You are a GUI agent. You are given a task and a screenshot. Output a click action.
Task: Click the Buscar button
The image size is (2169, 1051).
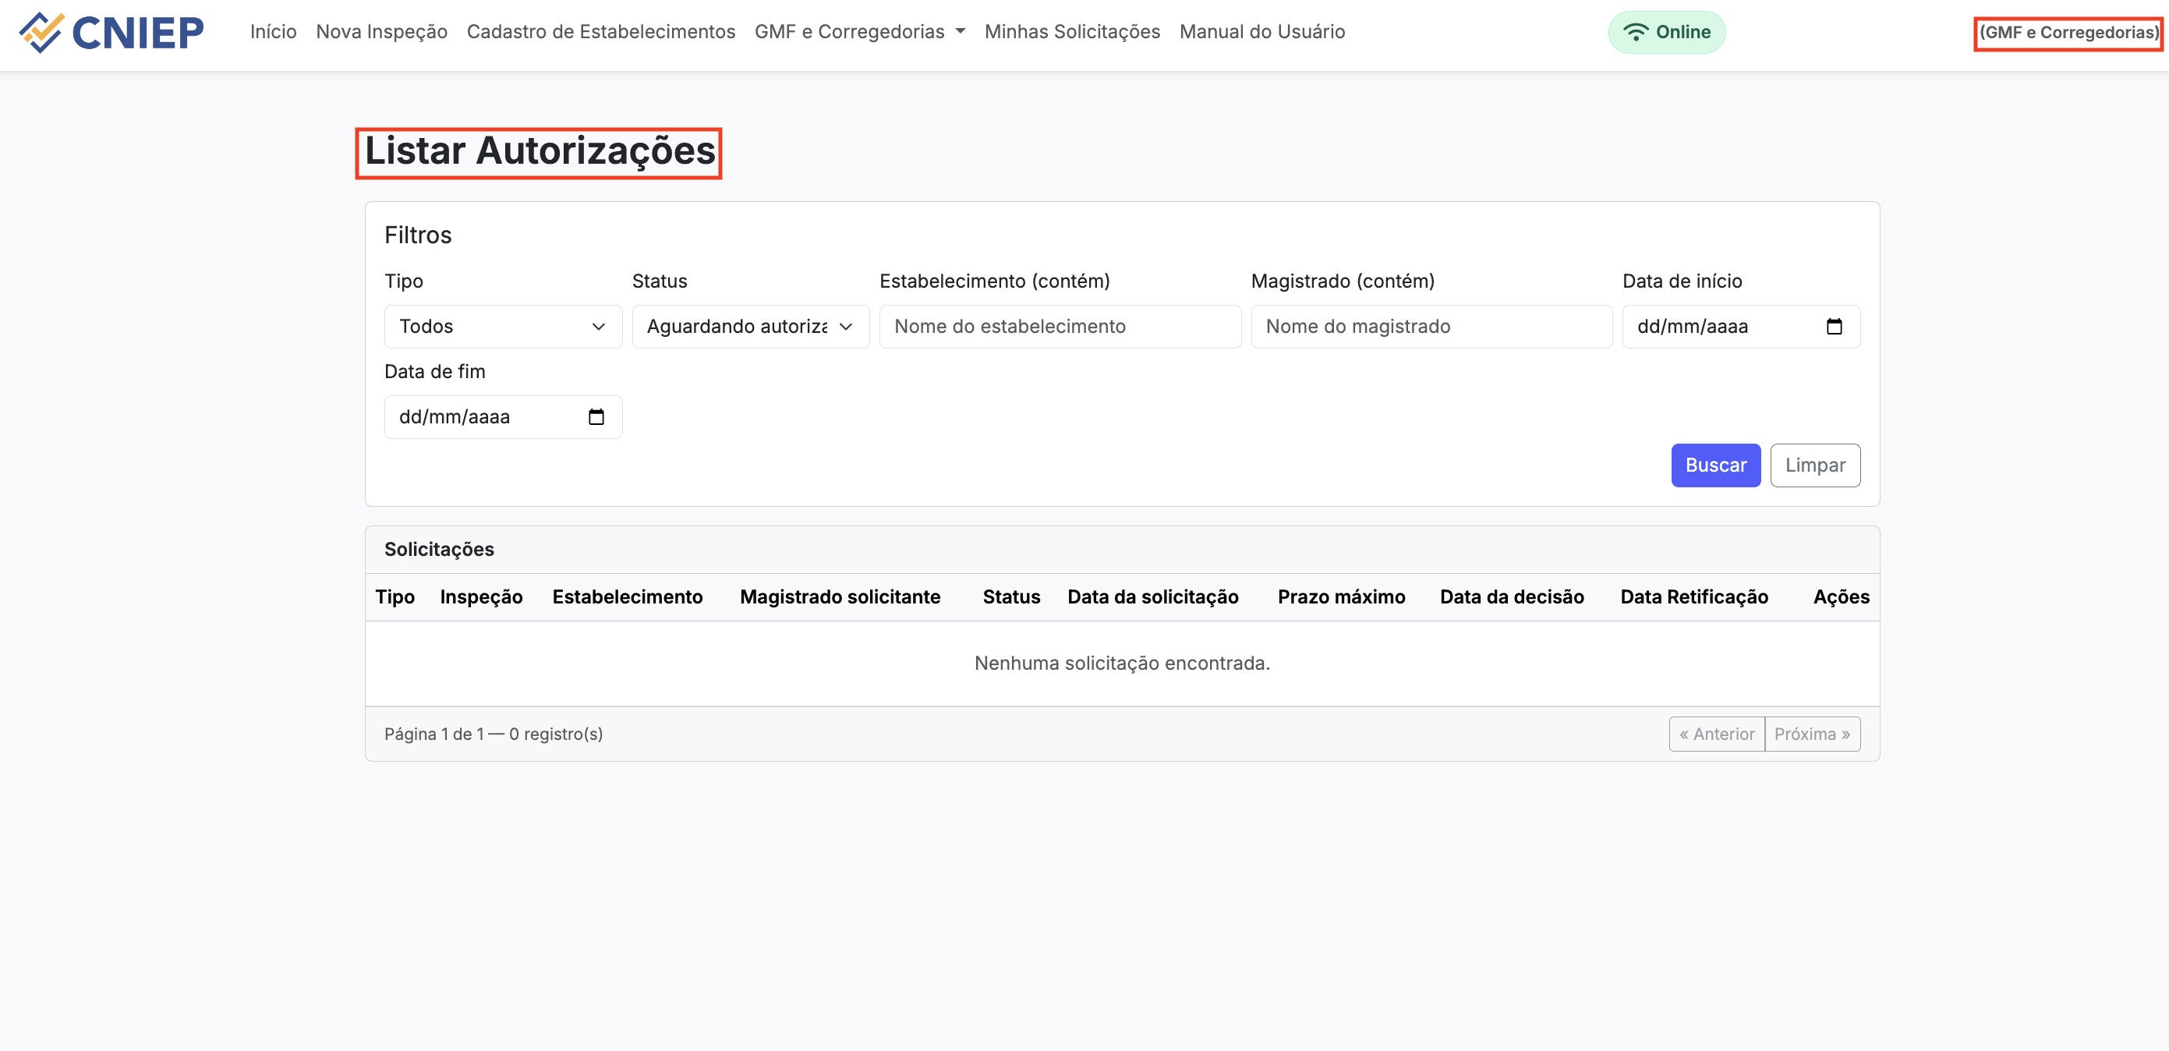point(1715,465)
